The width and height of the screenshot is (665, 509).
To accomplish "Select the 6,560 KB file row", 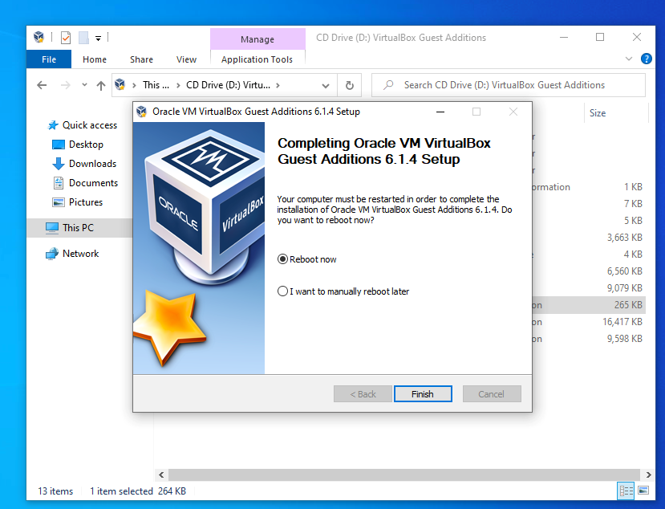I will [589, 271].
